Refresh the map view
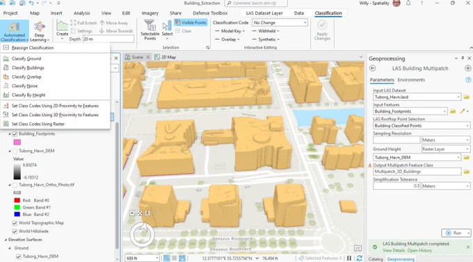This screenshot has height=262, width=473. [x=360, y=258]
